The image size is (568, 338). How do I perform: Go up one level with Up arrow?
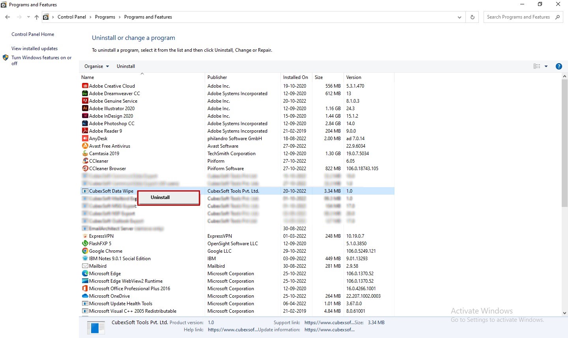tap(37, 17)
